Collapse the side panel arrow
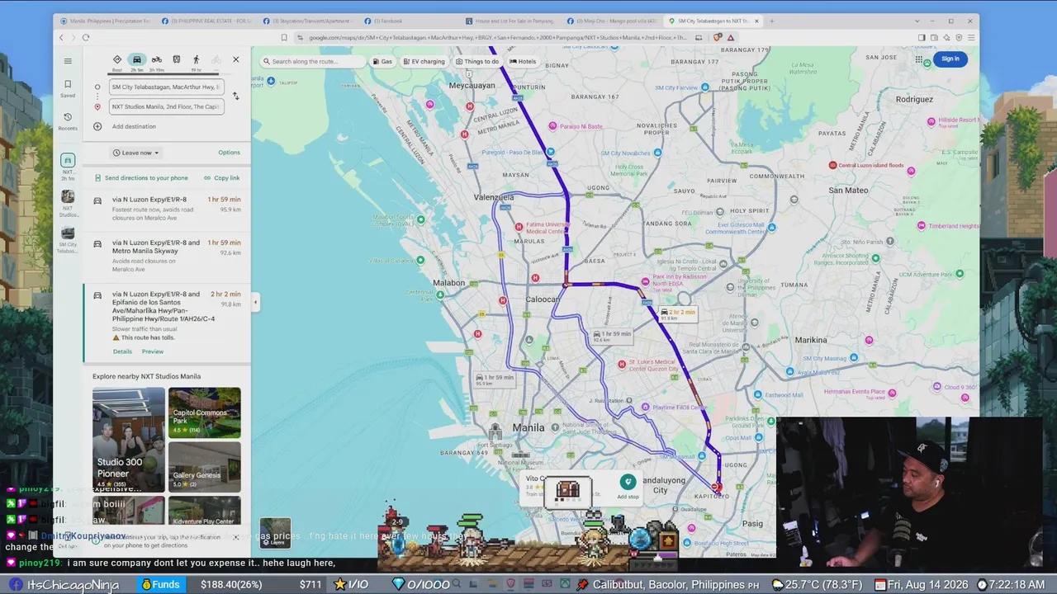This screenshot has width=1057, height=594. pos(255,303)
